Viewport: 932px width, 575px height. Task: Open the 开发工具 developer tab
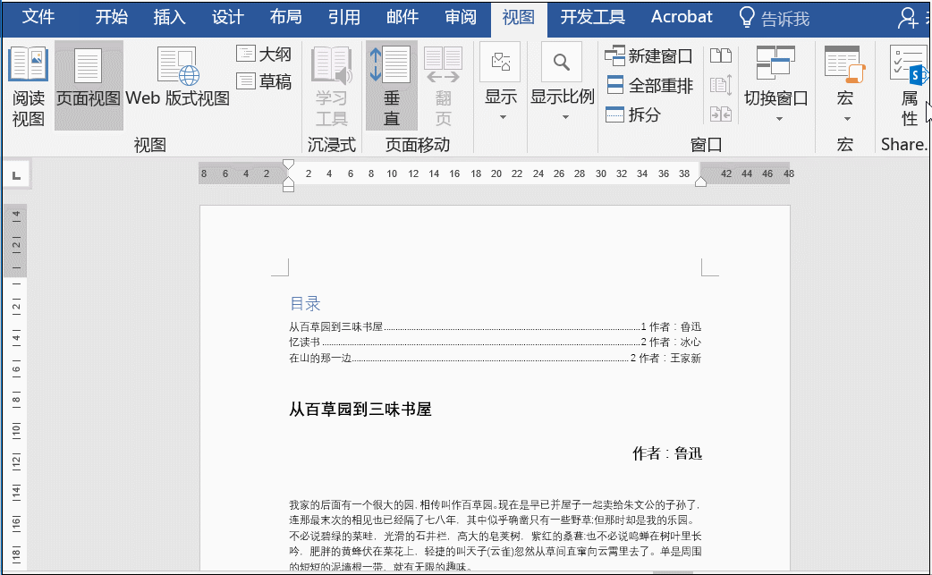click(x=591, y=16)
